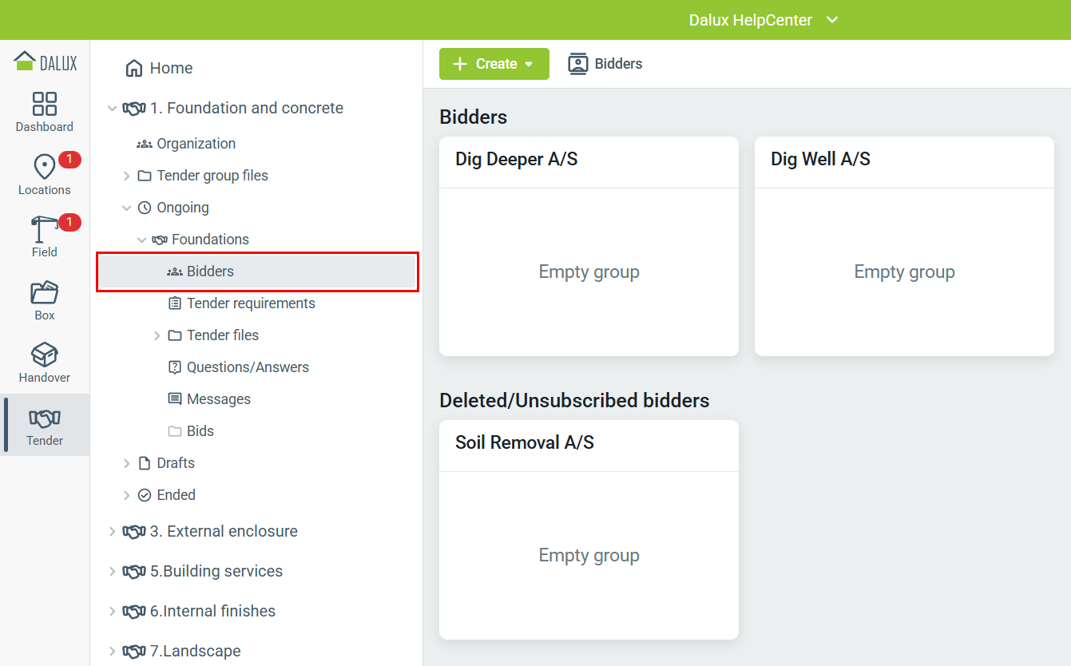
Task: Click the Ended checkmark icon
Action: (x=145, y=495)
